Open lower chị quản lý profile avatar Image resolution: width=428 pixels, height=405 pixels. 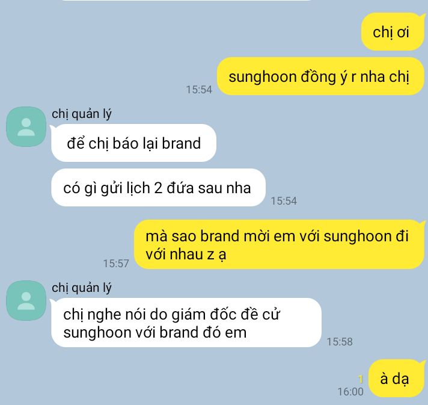26,301
